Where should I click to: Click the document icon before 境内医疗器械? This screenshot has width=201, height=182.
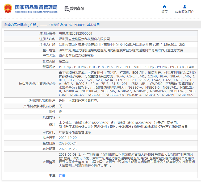[x=6, y=25]
